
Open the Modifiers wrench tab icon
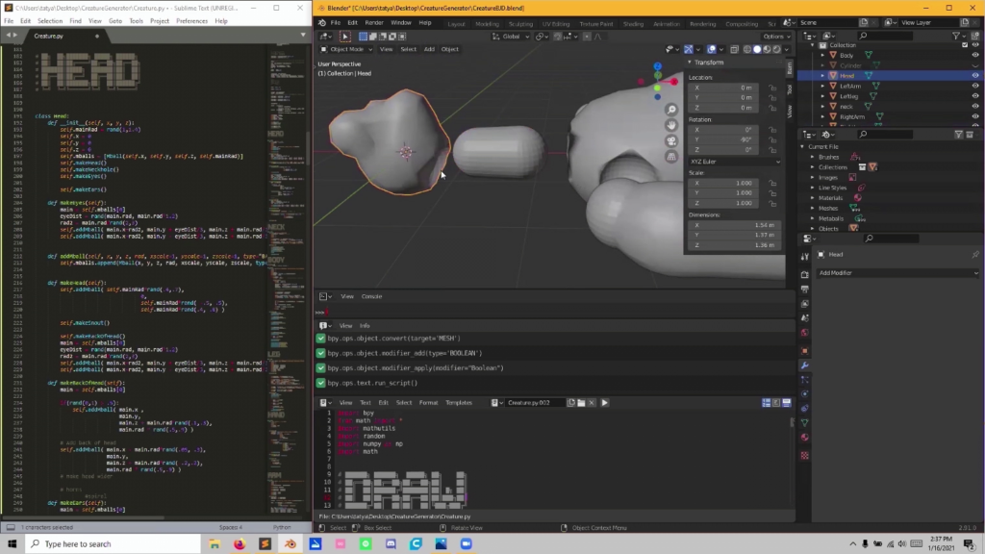click(x=805, y=365)
